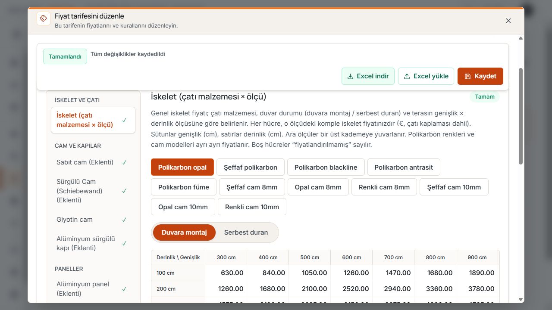Pick Renkli cam 8mm material
The image size is (552, 310).
384,187
